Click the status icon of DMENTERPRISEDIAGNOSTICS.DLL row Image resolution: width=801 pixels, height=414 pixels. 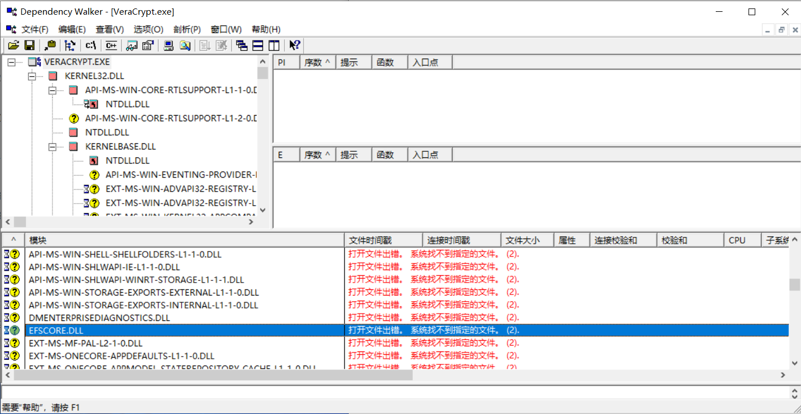point(12,318)
